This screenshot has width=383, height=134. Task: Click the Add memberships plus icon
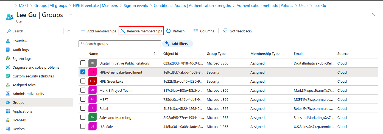[83, 31]
